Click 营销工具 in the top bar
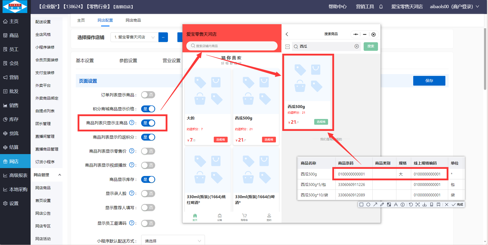The height and width of the screenshot is (245, 488). 365,7
